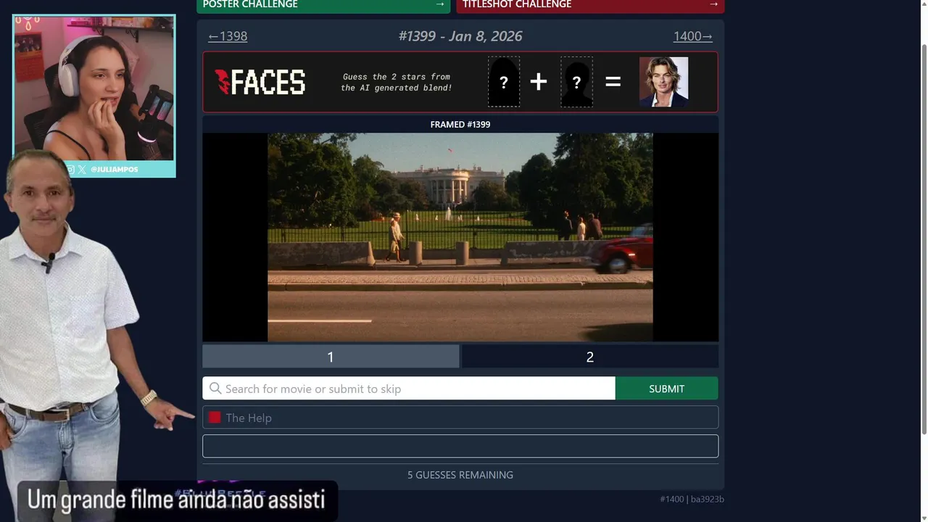The image size is (928, 522).
Task: Click the @JULIAMPOS handle text
Action: point(114,170)
